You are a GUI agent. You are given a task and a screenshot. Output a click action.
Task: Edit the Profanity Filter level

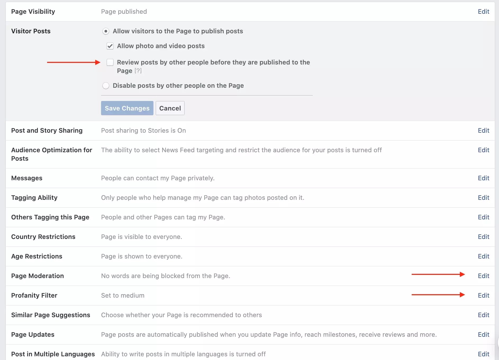coord(483,295)
